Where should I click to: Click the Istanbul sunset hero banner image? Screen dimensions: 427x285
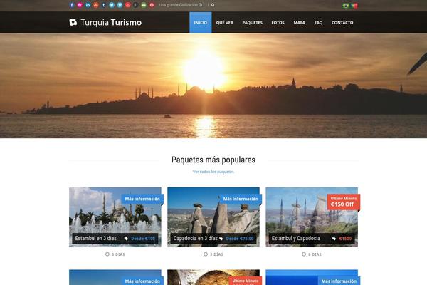213,85
